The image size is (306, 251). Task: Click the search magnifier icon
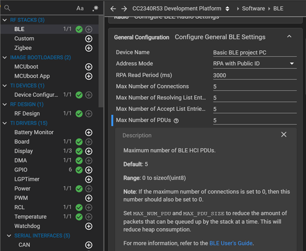pyautogui.click(x=7, y=8)
